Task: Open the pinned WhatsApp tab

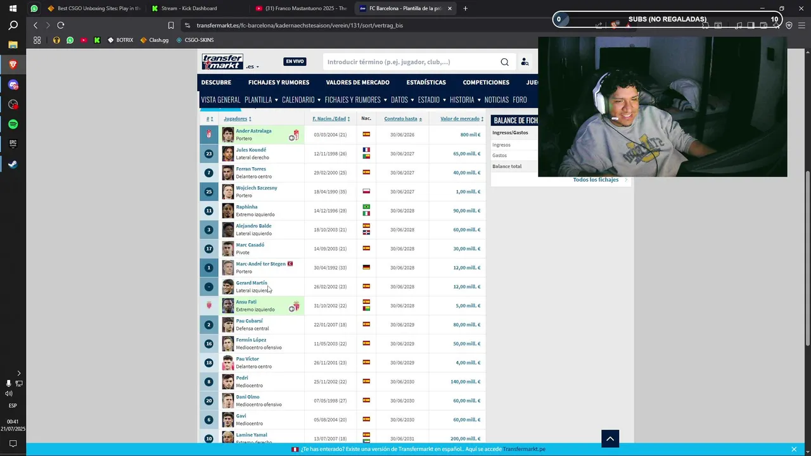Action: pyautogui.click(x=34, y=8)
